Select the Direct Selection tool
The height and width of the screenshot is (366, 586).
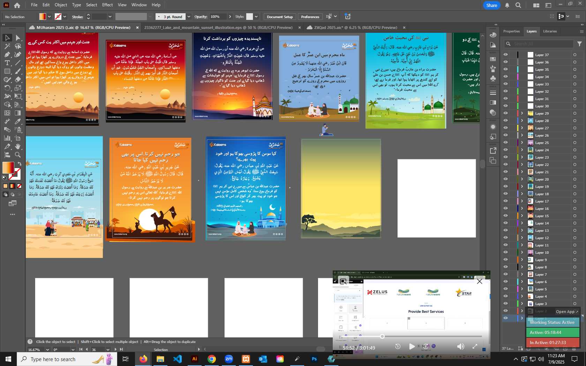18,38
